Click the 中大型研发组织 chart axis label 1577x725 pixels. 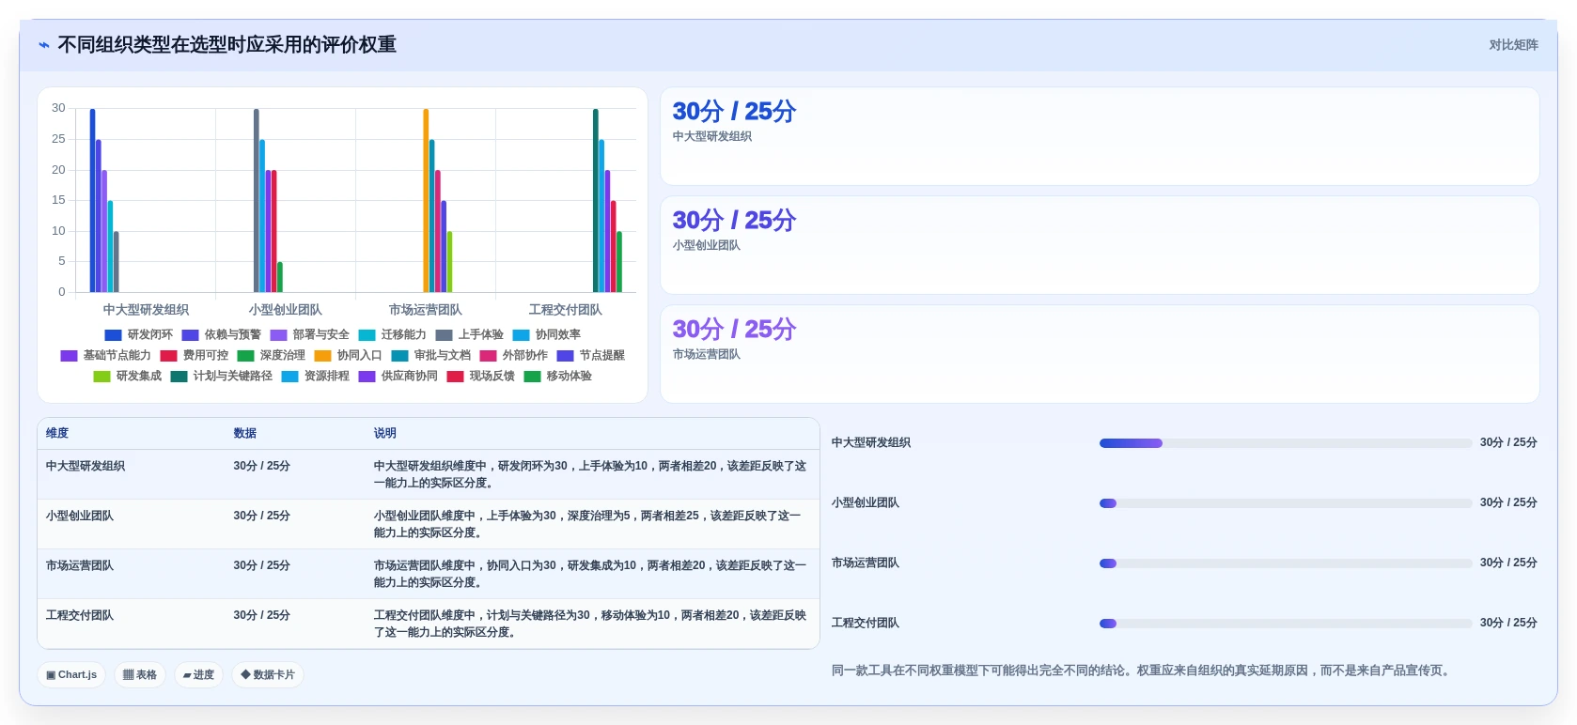point(146,309)
